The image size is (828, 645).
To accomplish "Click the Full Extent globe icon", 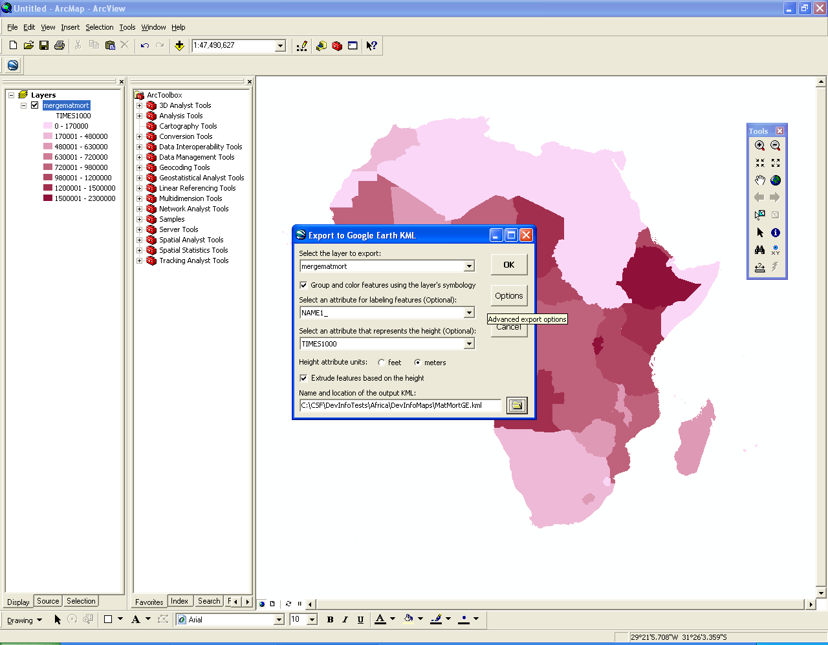I will [x=776, y=180].
